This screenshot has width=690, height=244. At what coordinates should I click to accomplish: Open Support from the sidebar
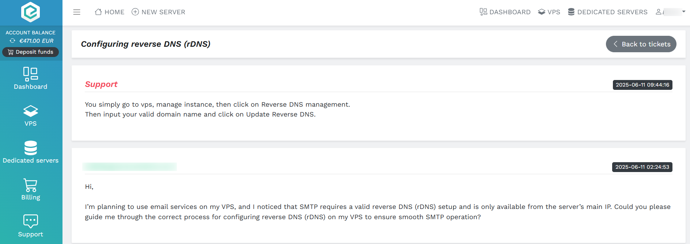tap(31, 226)
